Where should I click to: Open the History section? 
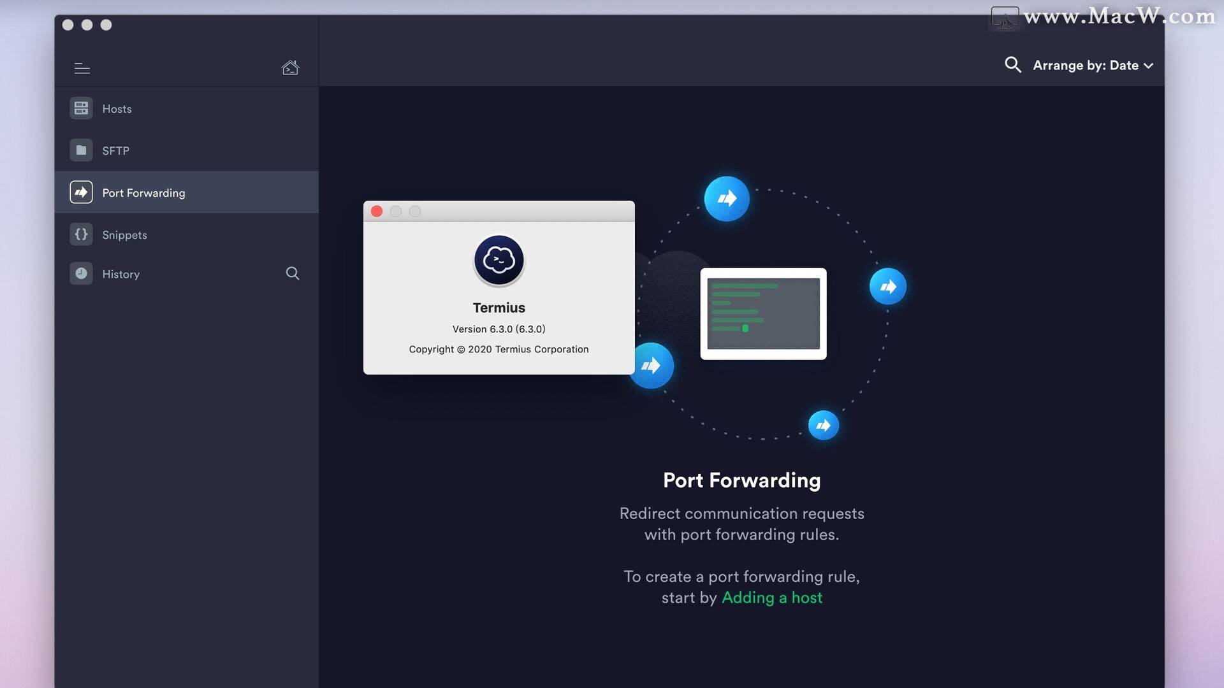(x=120, y=274)
